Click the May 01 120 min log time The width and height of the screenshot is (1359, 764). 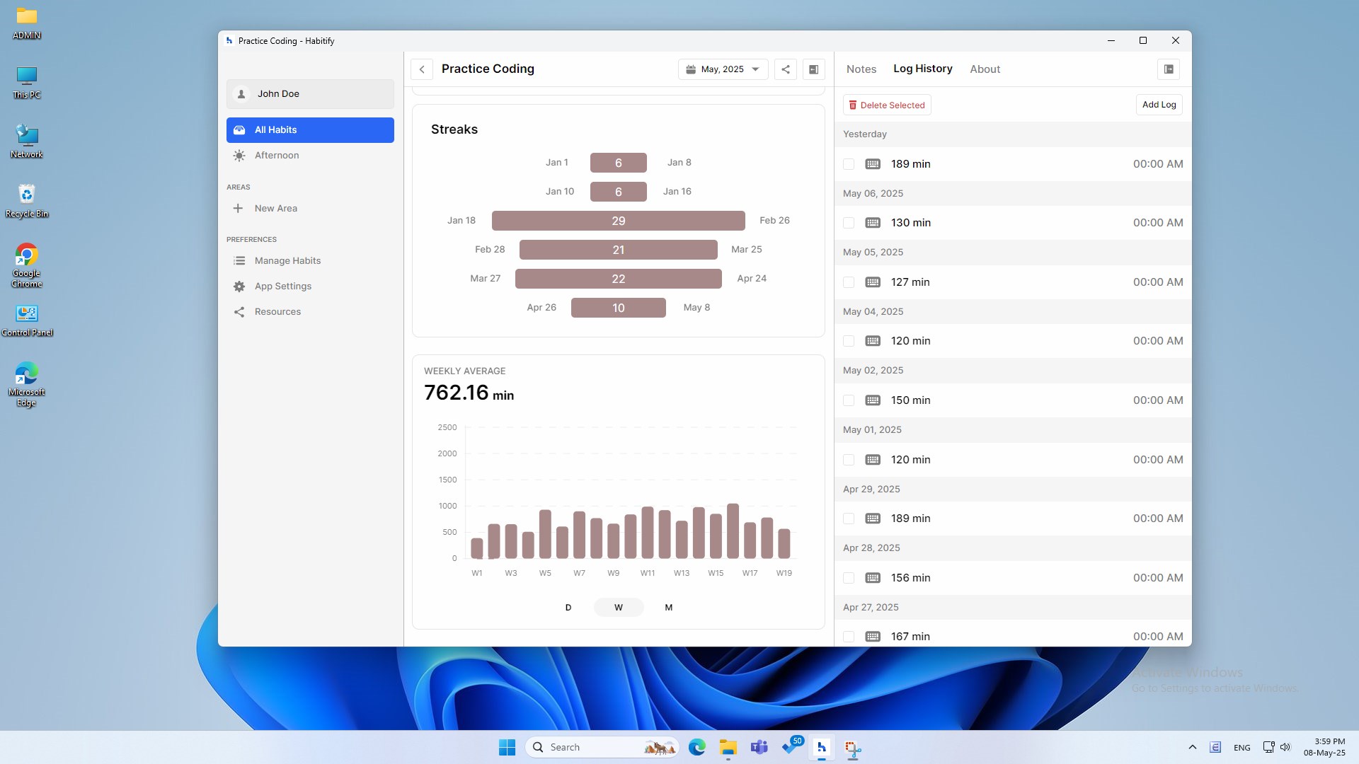click(x=1158, y=460)
